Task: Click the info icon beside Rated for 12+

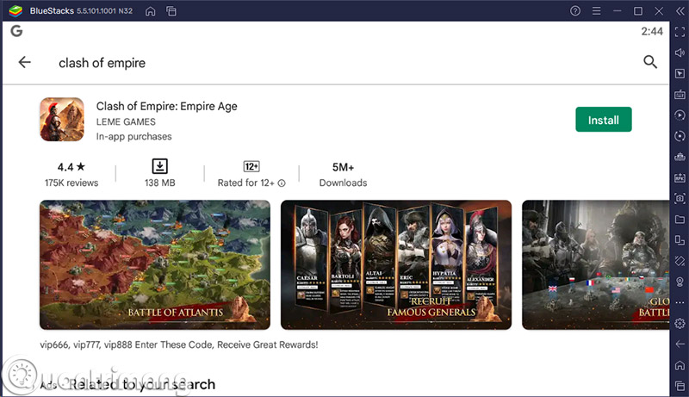Action: click(x=282, y=183)
